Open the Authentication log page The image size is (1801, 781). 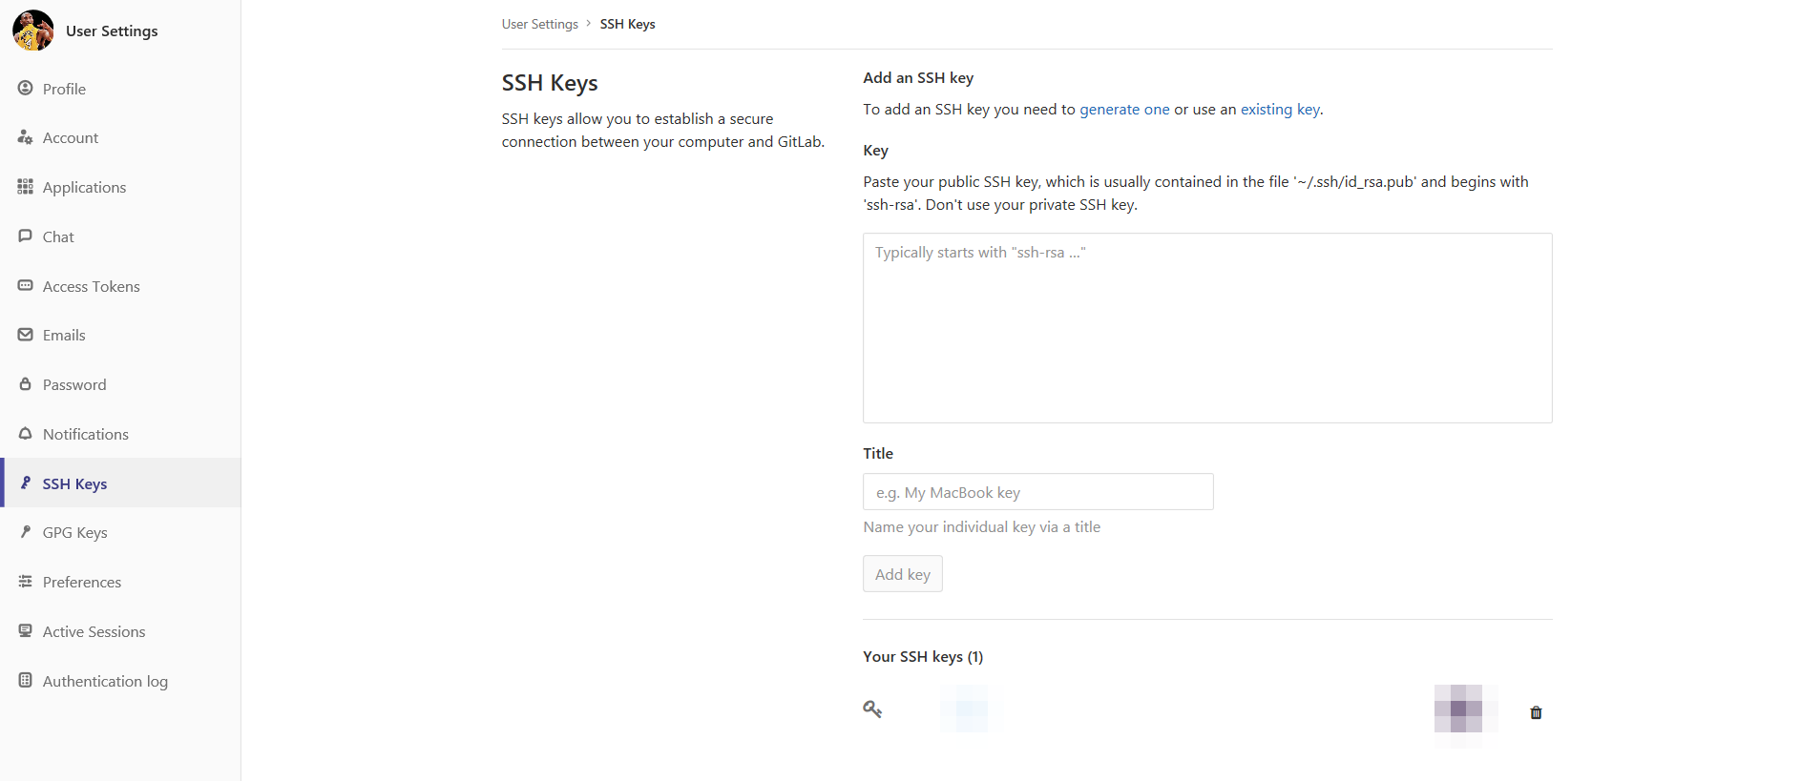105,682
